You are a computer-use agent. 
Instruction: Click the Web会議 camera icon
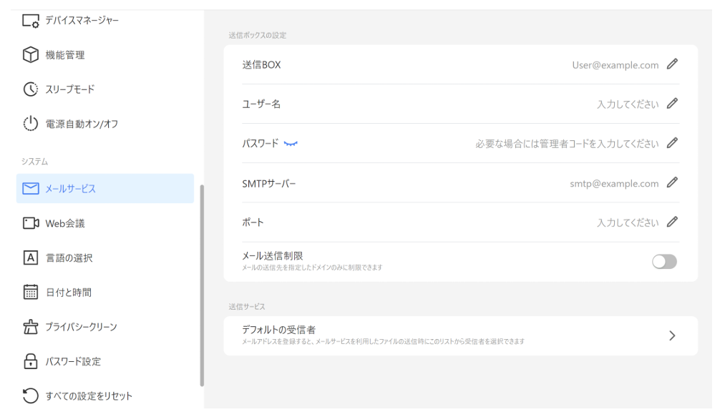30,224
